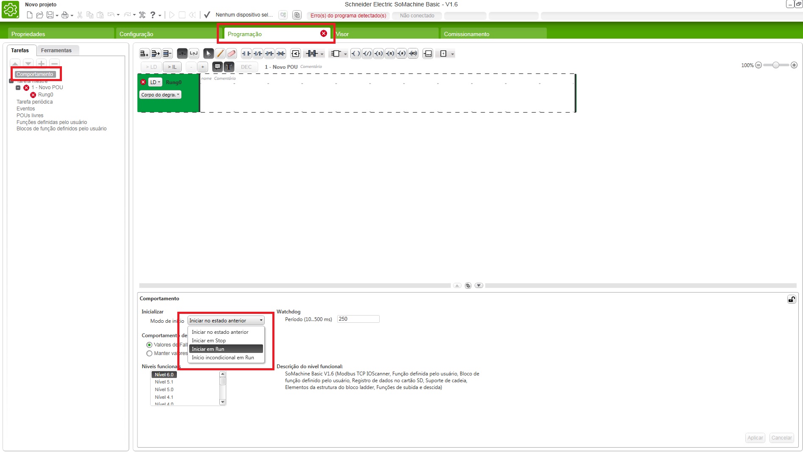Open the function block dropdown arrow

(x=345, y=54)
